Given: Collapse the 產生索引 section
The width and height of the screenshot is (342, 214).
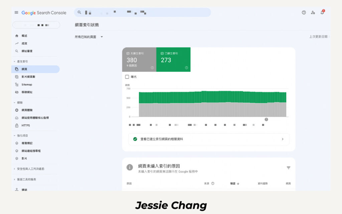Looking at the screenshot, I should [21, 62].
